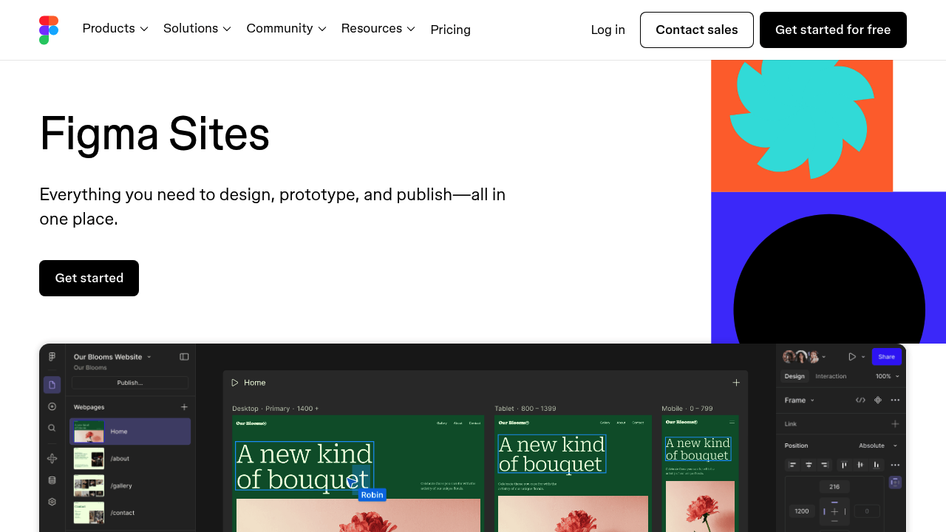Toggle absolute position constraint icon
946x532 pixels.
[894, 482]
